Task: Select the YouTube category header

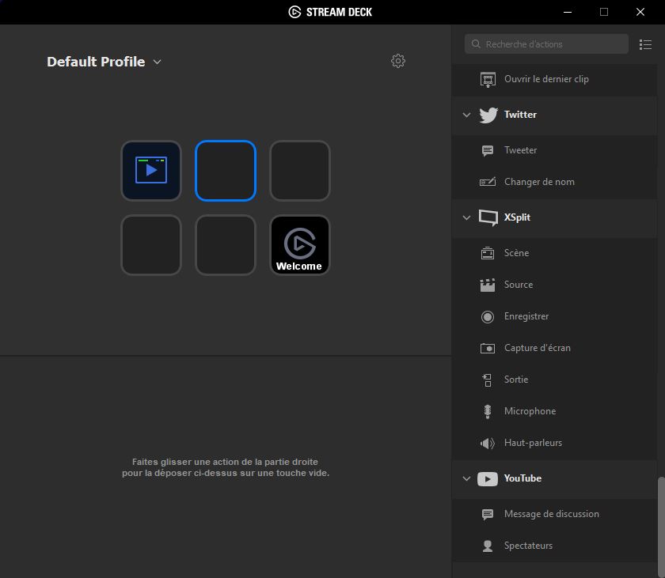Action: [555, 479]
